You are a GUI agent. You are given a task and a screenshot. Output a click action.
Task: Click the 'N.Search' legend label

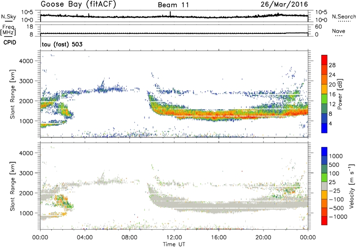pos(344,16)
